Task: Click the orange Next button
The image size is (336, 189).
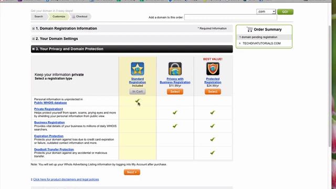Action: pos(132,172)
